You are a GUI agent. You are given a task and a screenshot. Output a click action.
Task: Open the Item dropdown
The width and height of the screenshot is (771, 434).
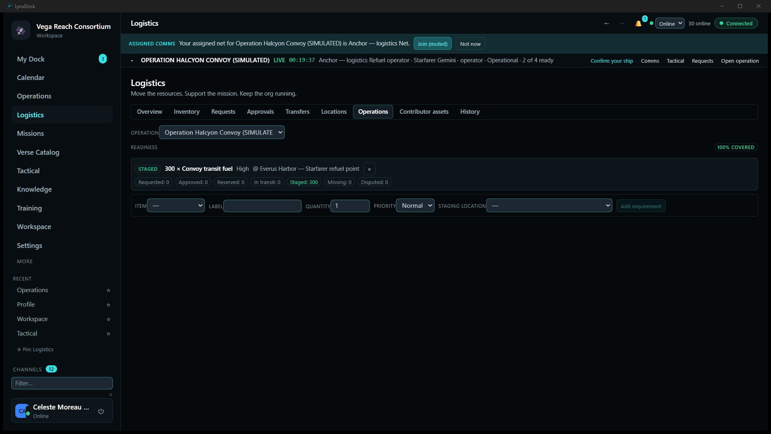point(176,206)
